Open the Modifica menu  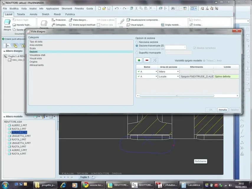click(14, 9)
